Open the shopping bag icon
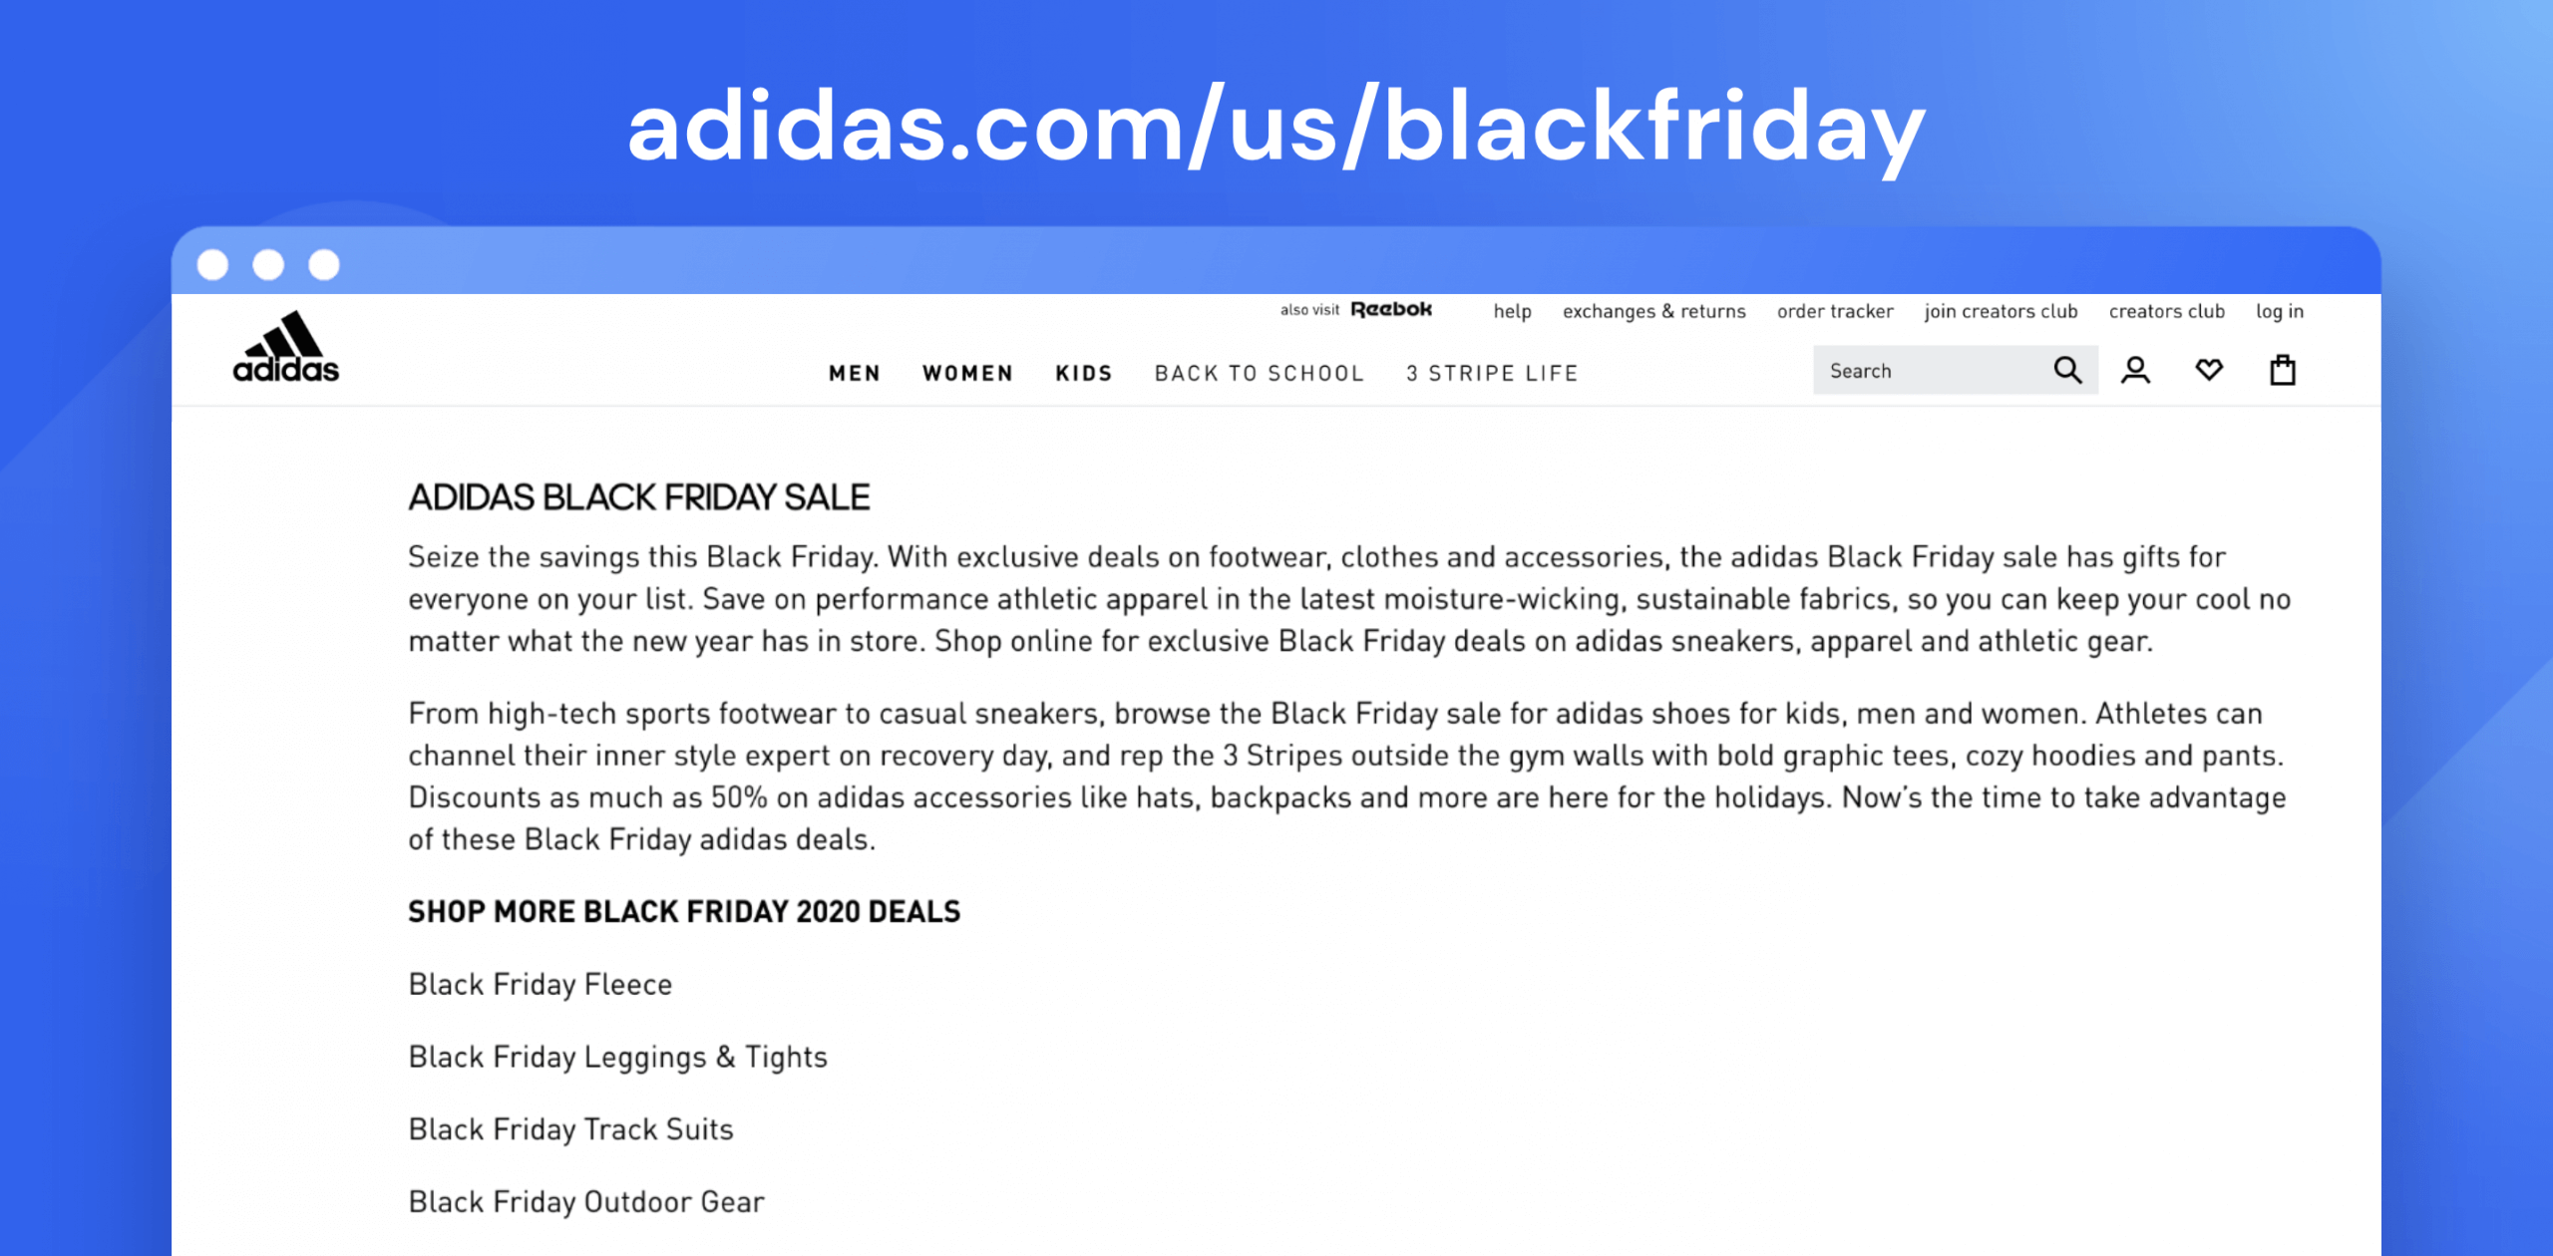 pos(2284,370)
